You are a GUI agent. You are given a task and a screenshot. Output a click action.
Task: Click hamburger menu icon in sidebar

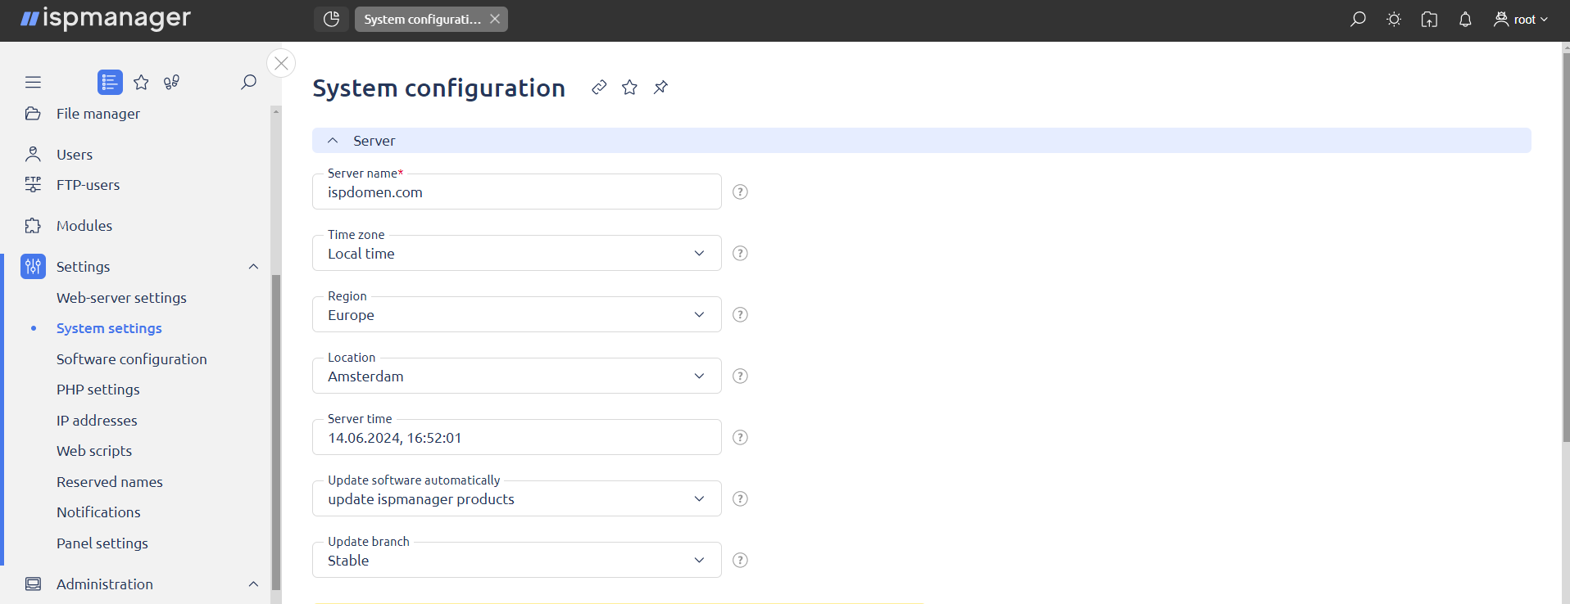click(33, 82)
